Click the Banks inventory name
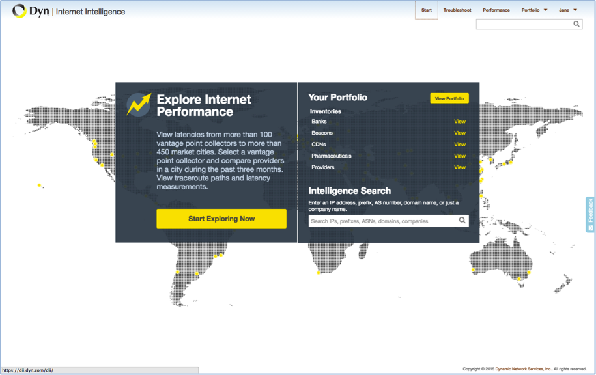596x375 pixels. click(319, 122)
